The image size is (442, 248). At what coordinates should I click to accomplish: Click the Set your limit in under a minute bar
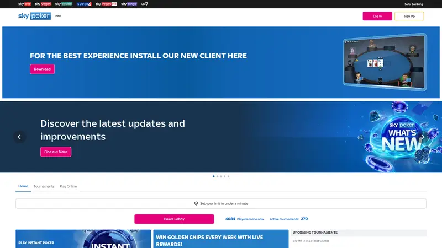[221, 203]
